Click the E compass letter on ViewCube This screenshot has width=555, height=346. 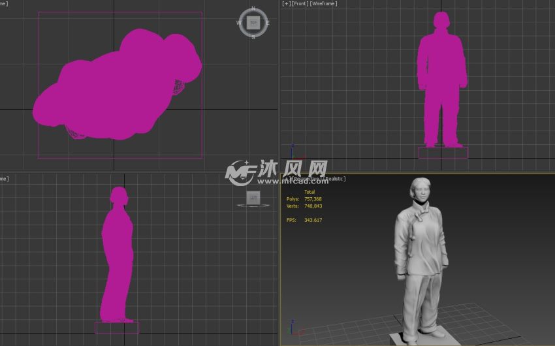point(267,23)
